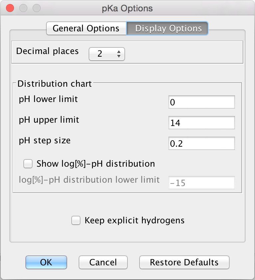Close the pKa Options window

point(10,8)
